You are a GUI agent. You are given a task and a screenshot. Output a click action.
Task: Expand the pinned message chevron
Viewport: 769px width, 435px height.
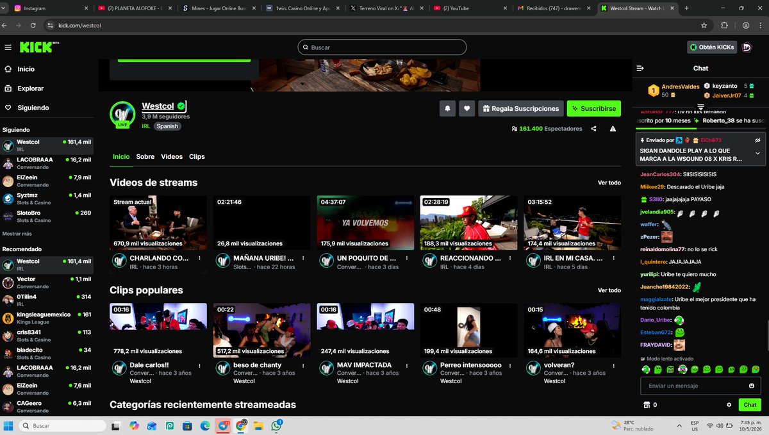point(757,154)
